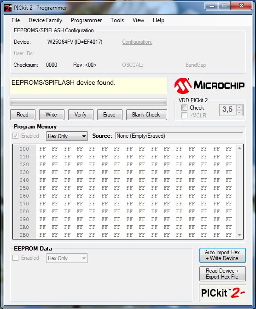The width and height of the screenshot is (256, 309).
Task: Open the Configuration link
Action: 137,42
